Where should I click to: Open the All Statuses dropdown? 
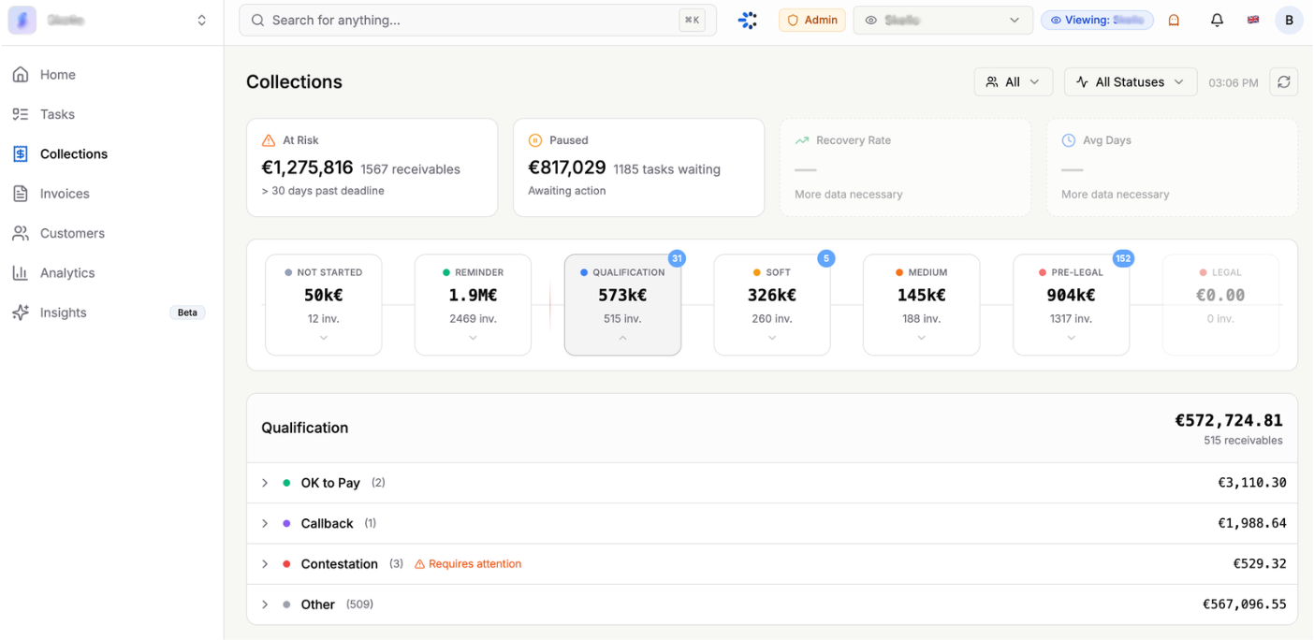click(x=1131, y=82)
